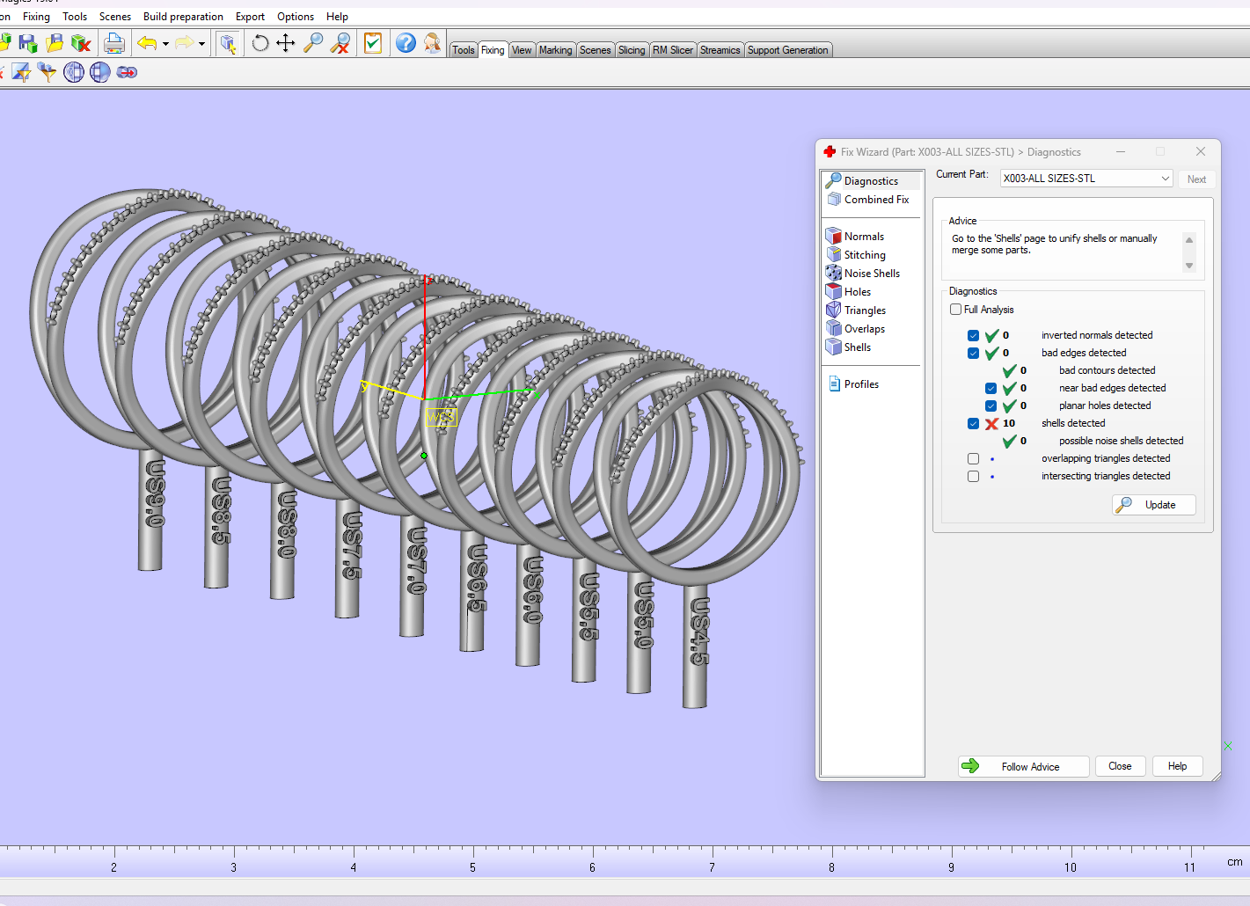Click the Print icon in the toolbar

113,43
